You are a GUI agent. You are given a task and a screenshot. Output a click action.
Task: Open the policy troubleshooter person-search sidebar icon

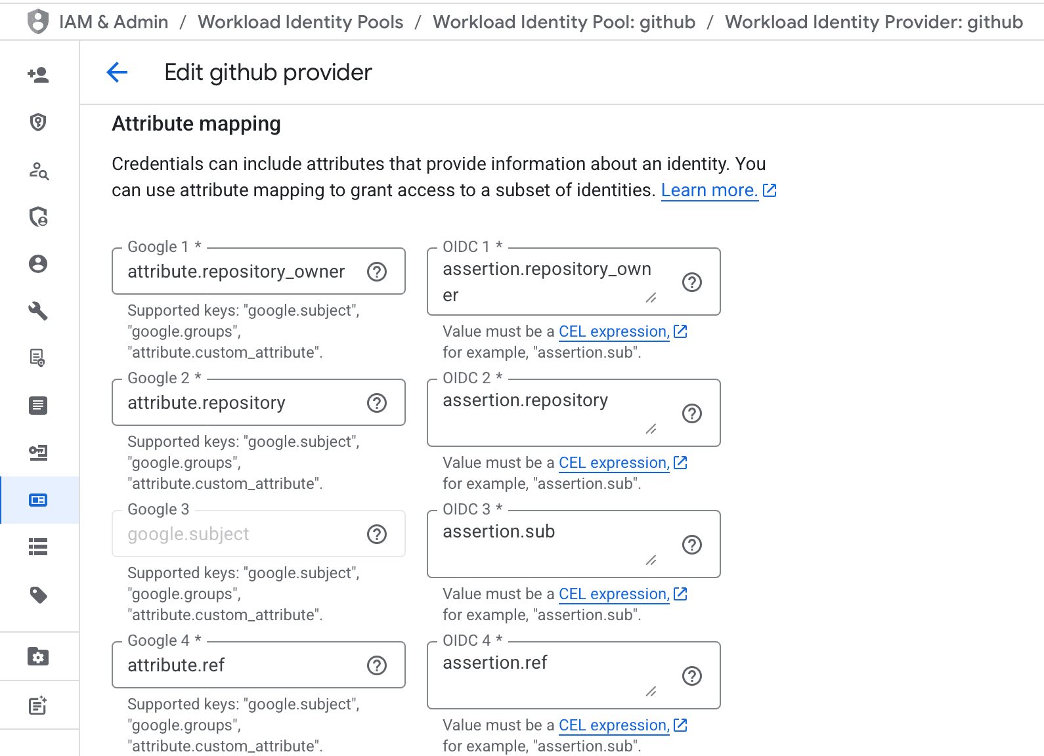(38, 171)
